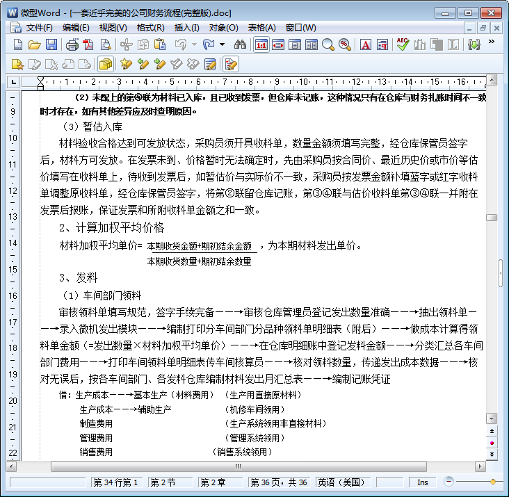Click the browse object red dot button
Viewport: 509px width, 497px height.
492,443
